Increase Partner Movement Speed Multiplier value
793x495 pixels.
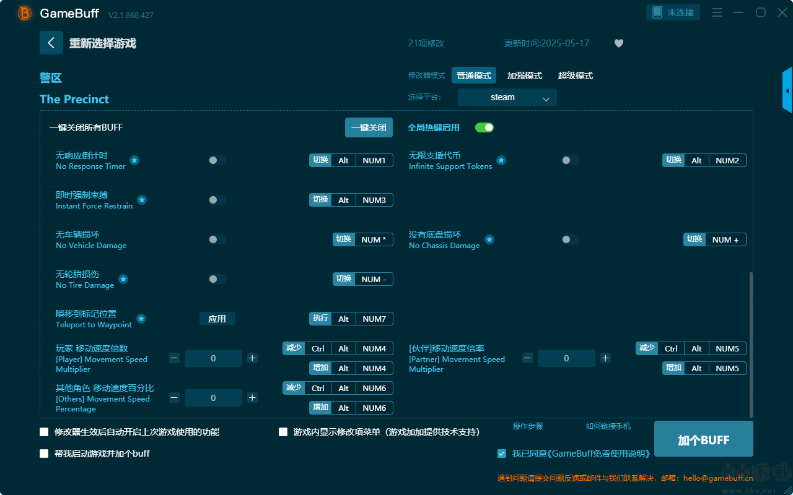(x=605, y=358)
